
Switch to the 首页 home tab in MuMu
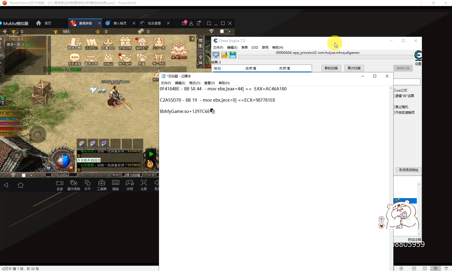click(x=44, y=23)
